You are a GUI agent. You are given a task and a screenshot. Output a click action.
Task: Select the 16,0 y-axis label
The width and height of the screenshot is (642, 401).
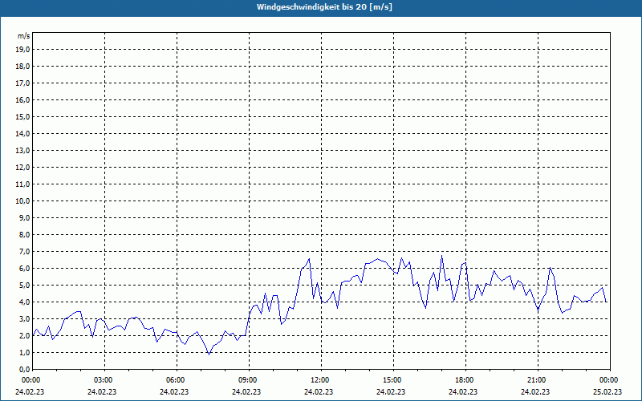pyautogui.click(x=22, y=99)
